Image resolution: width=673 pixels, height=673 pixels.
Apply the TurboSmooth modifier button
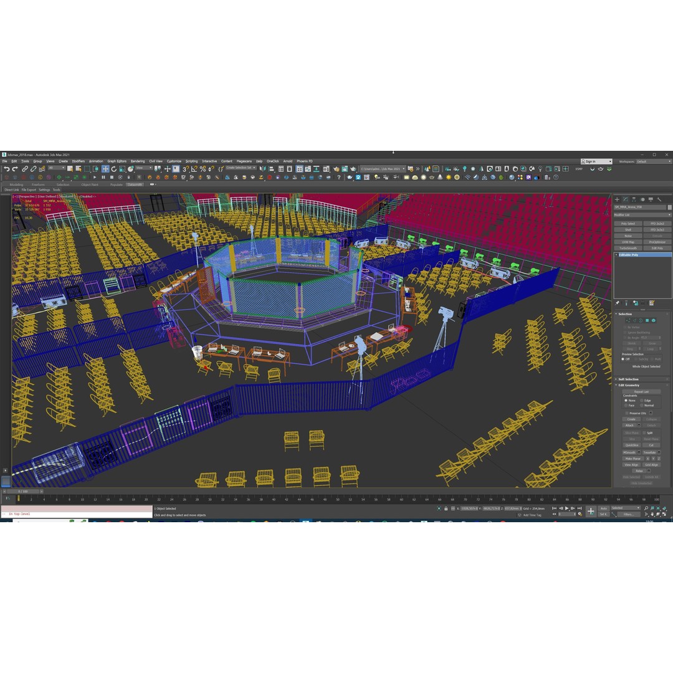pyautogui.click(x=628, y=248)
